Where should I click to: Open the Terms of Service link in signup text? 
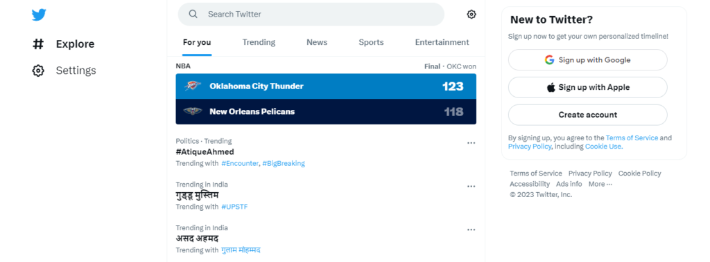[632, 138]
